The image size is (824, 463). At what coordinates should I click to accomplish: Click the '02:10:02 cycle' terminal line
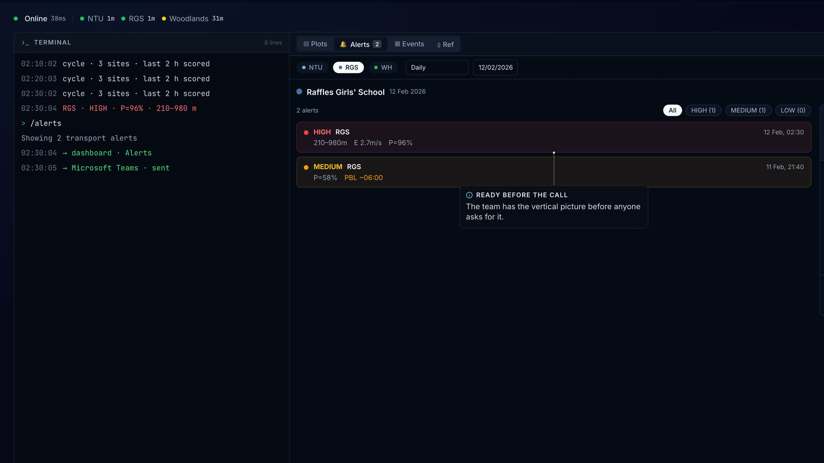[x=115, y=64]
